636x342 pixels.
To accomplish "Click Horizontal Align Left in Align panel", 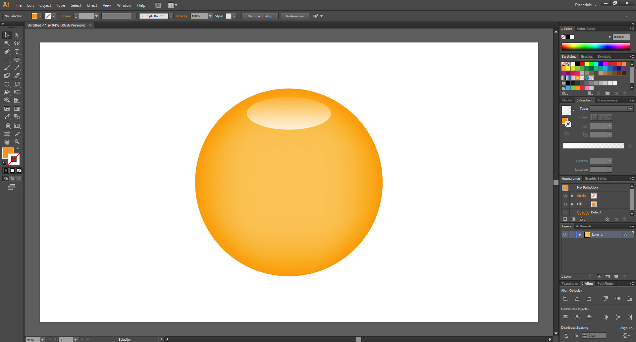I will (x=565, y=299).
